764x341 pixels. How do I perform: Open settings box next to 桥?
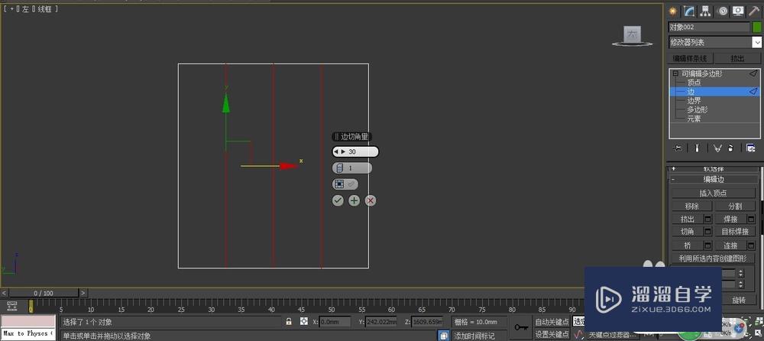pyautogui.click(x=708, y=245)
